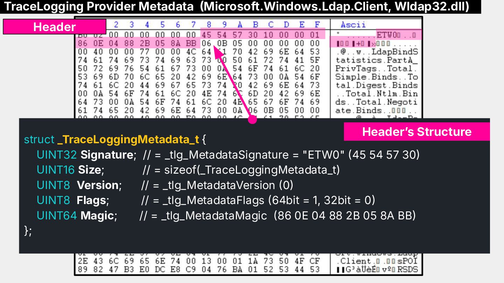Select hex column header "A"
The width and height of the screenshot is (504, 283).
(240, 24)
